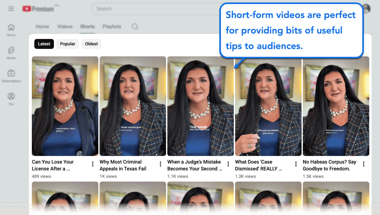Screen dimensions: 380x215
Task: Sort shorts by Popular
Action: coord(68,44)
